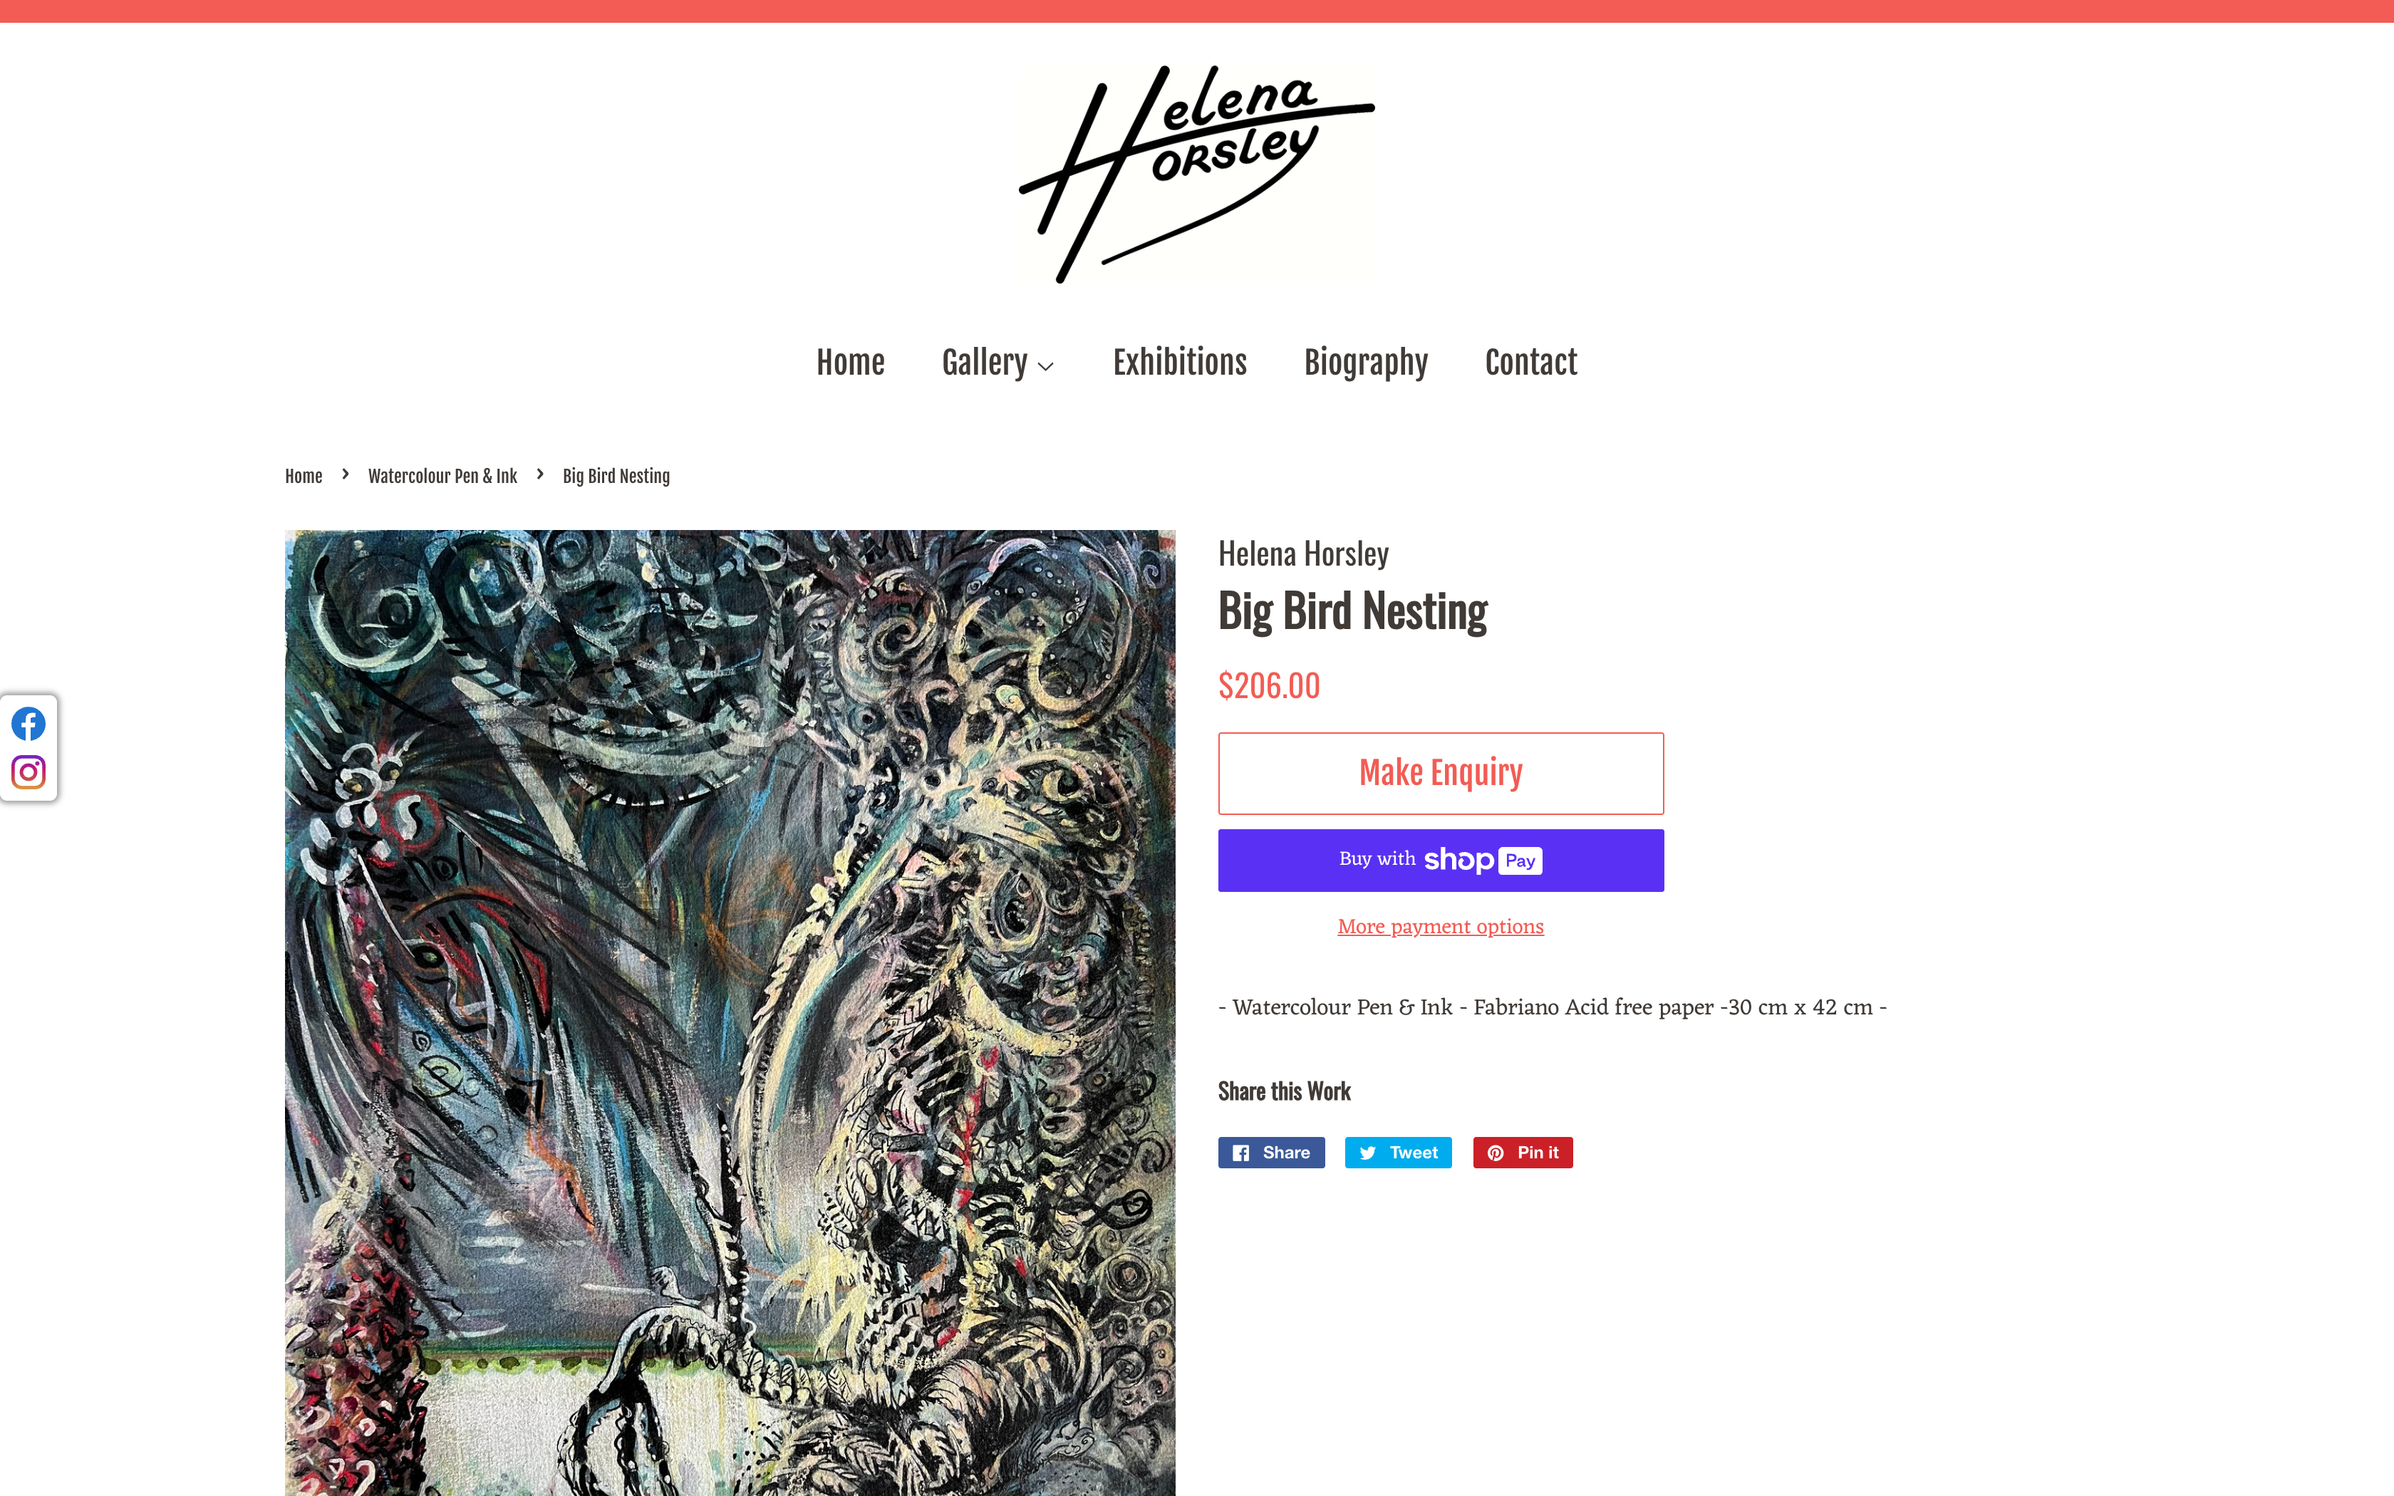The image size is (2394, 1496).
Task: Share this work on Facebook
Action: point(1271,1153)
